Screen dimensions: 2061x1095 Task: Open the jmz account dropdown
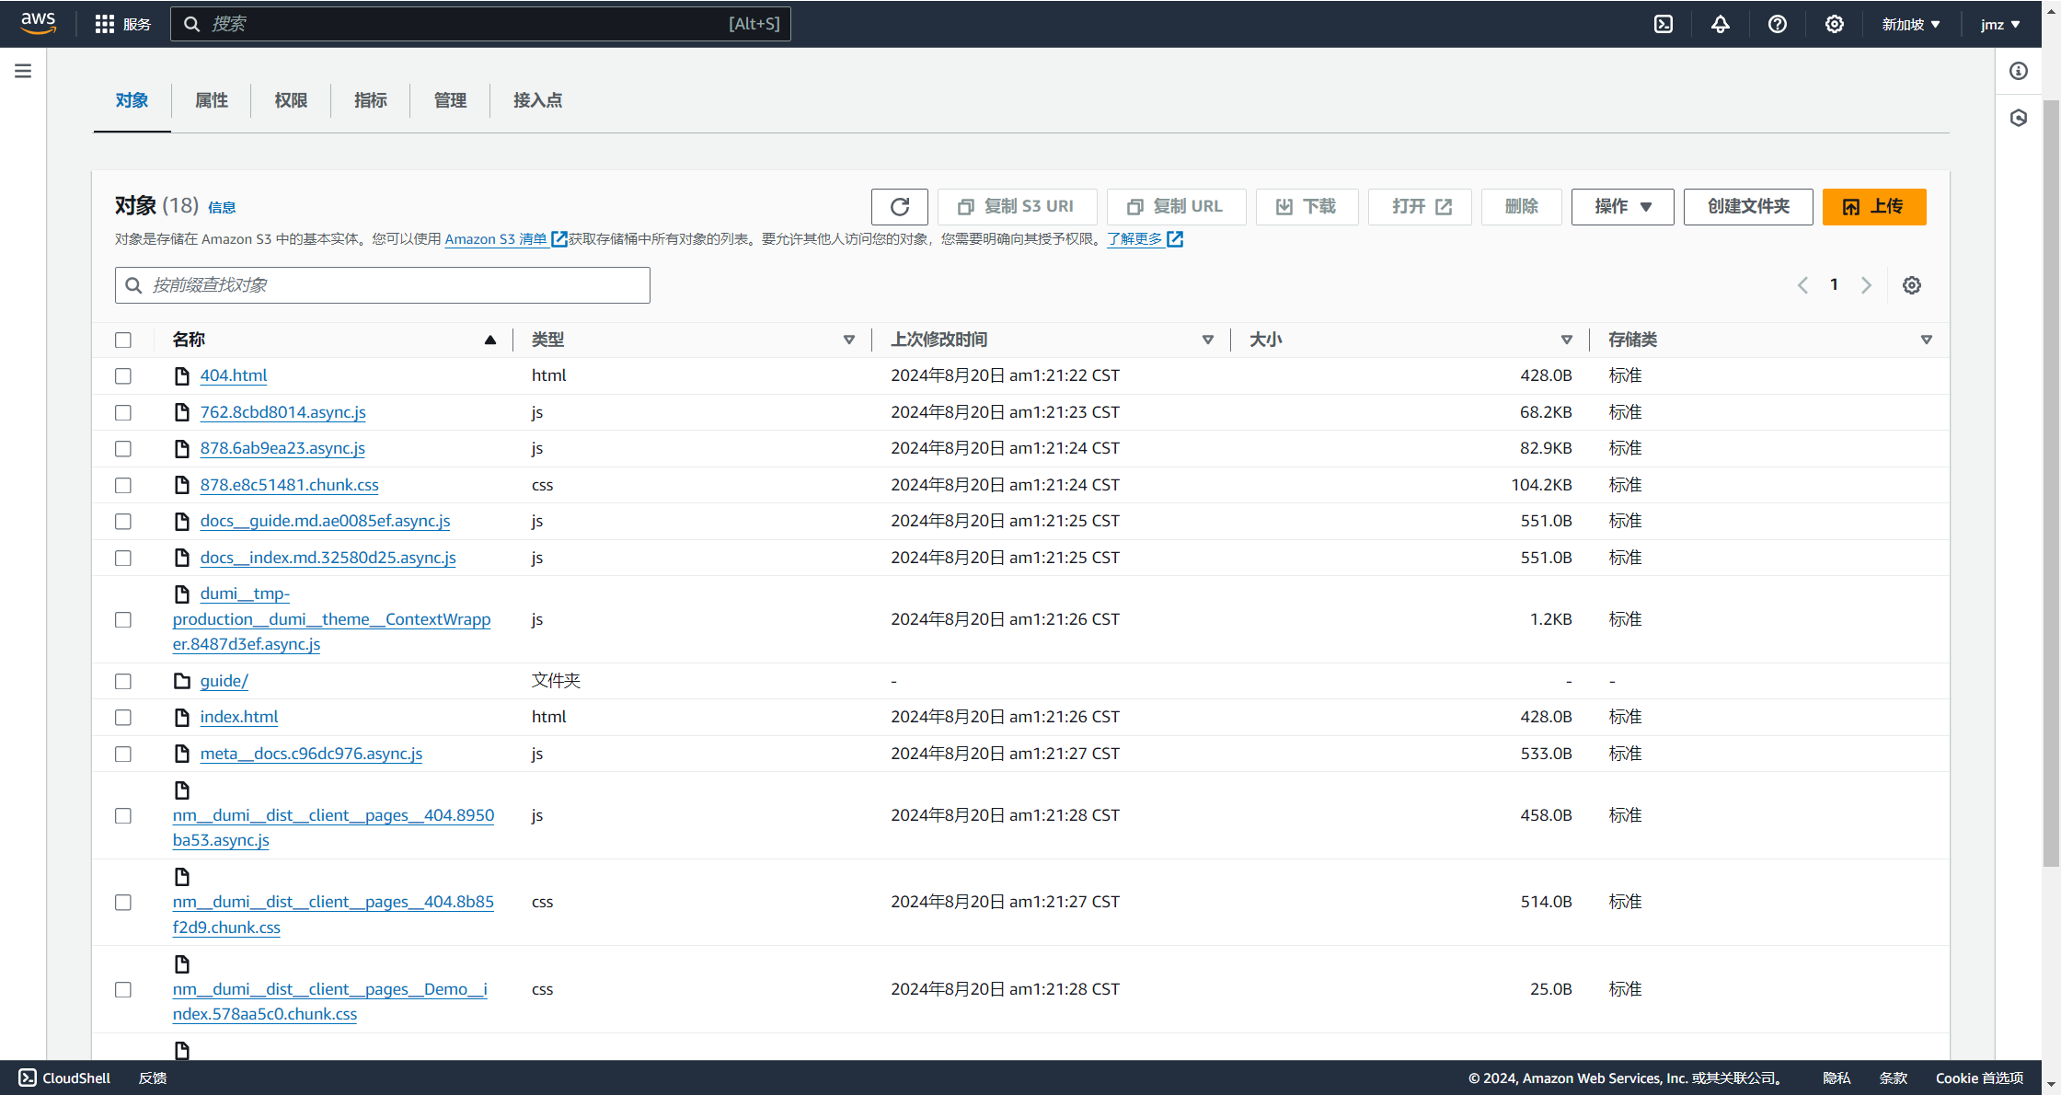(2000, 24)
